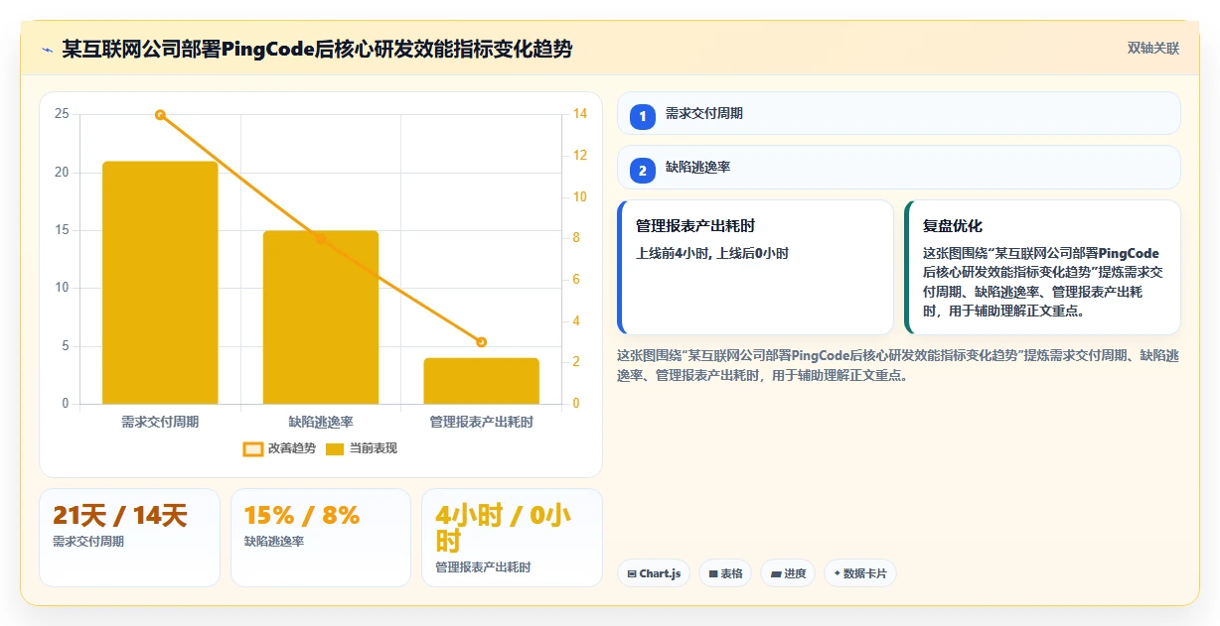Click the Chart.js tag chip

[x=654, y=573]
